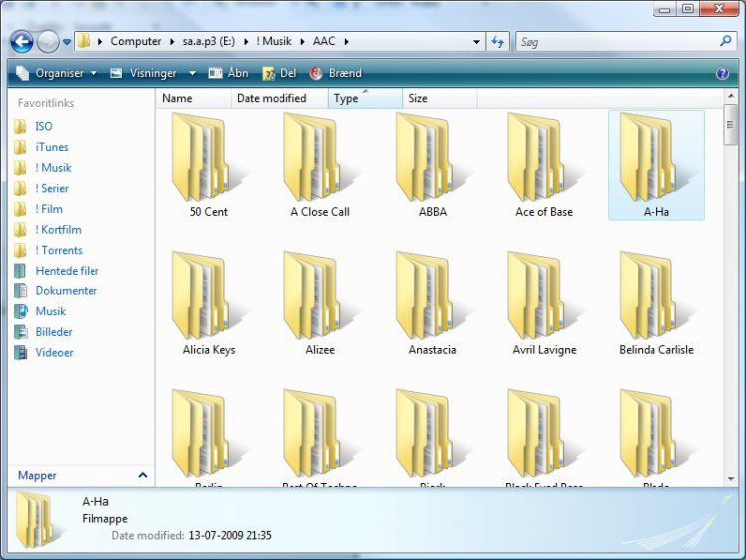
Task: Select the ABBA folder
Action: pos(432,165)
